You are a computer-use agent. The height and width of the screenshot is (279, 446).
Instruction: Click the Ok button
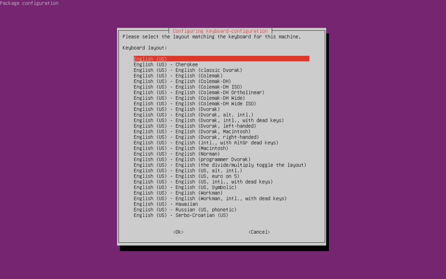point(178,232)
